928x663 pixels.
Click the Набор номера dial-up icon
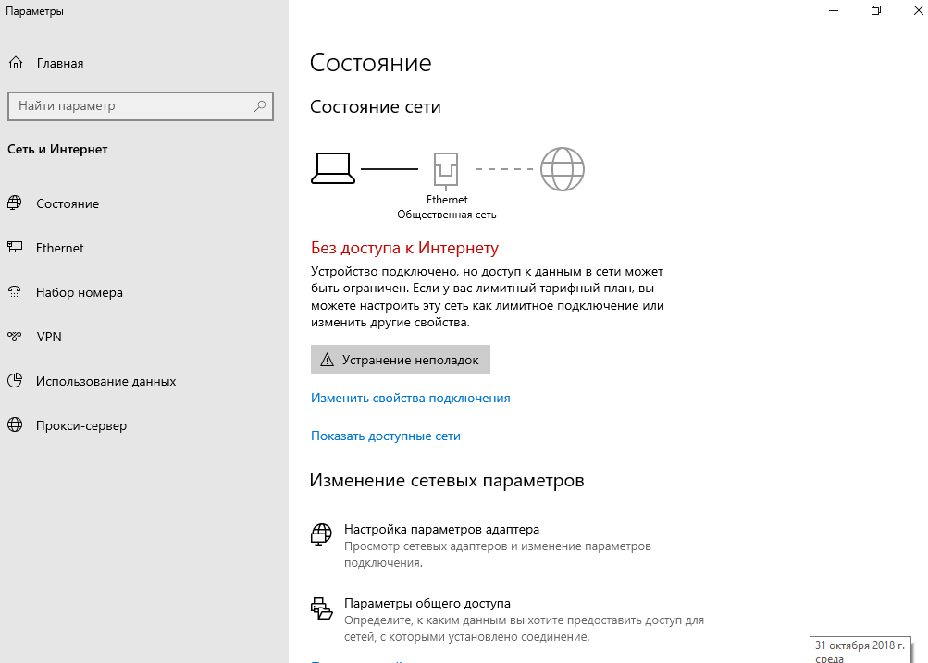point(15,291)
